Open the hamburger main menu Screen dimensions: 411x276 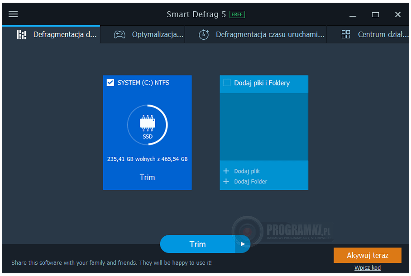(13, 14)
